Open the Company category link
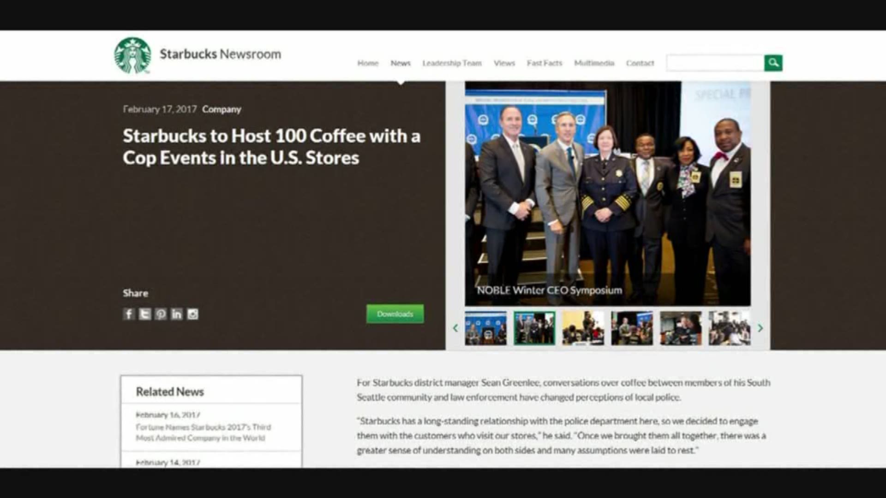The width and height of the screenshot is (886, 498). 221,109
